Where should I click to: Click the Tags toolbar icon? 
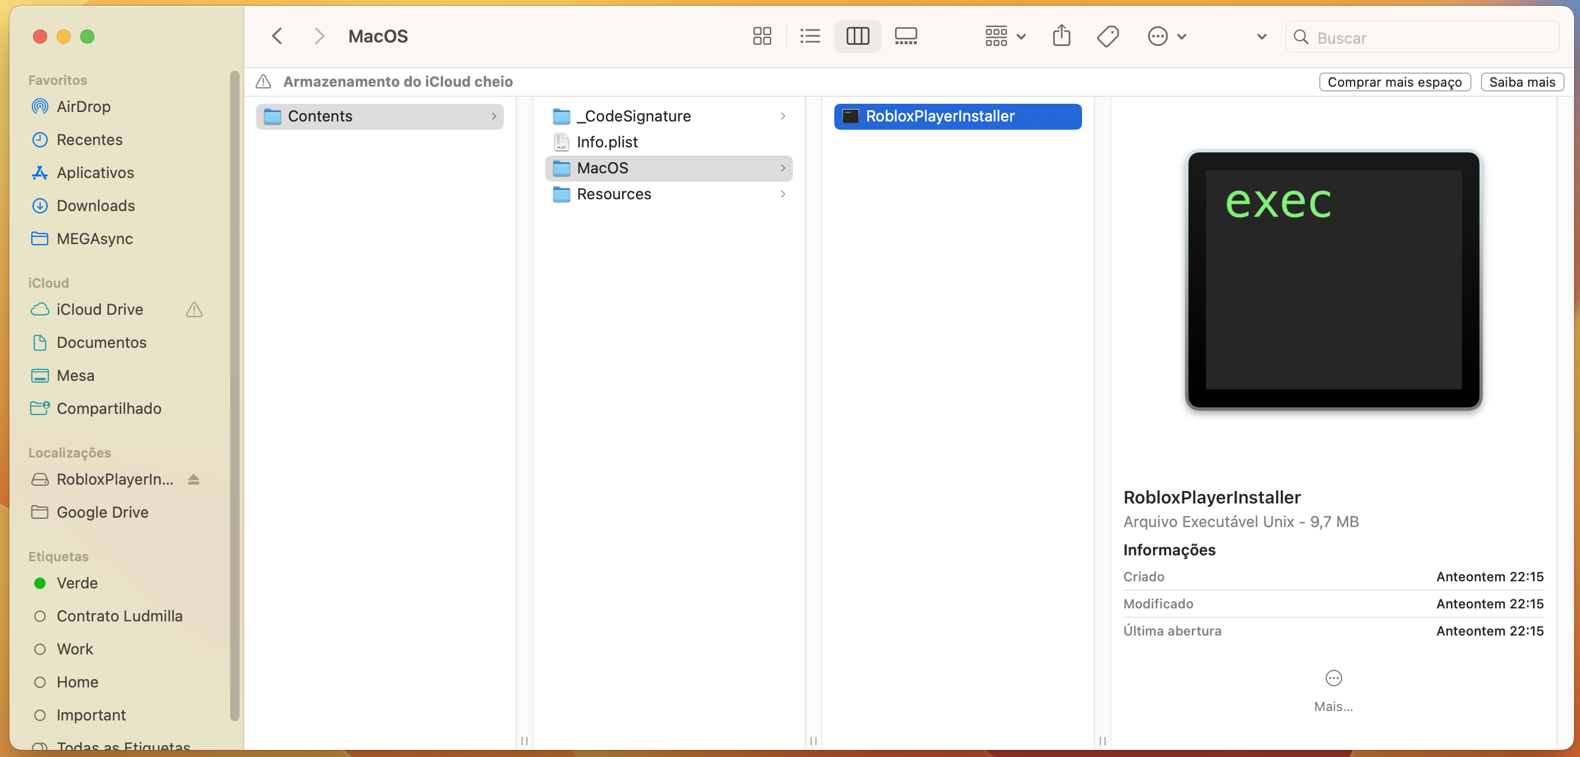click(1108, 36)
